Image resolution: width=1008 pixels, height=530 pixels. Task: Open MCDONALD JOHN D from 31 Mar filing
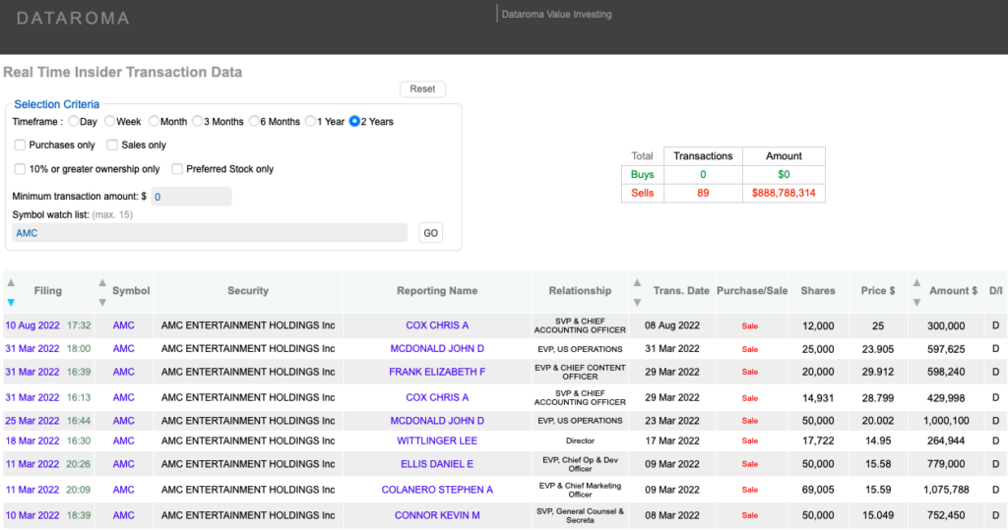[x=437, y=348]
